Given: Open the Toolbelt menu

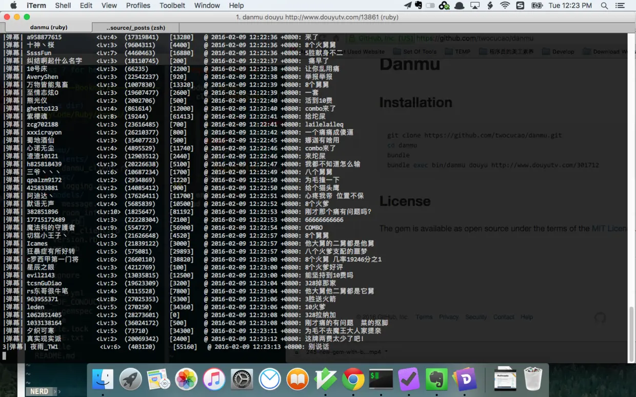Looking at the screenshot, I should (x=172, y=6).
